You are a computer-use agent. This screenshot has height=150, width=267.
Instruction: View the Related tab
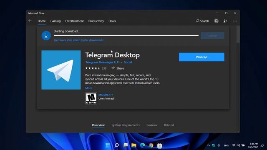click(169, 125)
